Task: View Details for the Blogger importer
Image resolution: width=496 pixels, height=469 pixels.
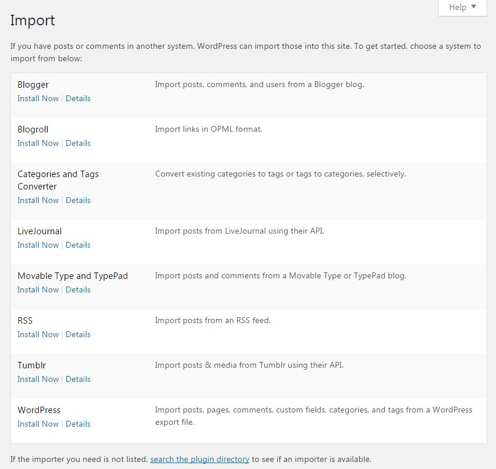Action: pyautogui.click(x=78, y=98)
